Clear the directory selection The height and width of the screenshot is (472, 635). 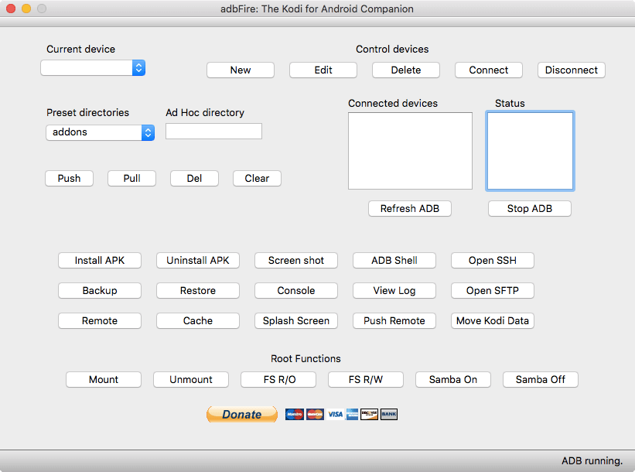tap(257, 178)
